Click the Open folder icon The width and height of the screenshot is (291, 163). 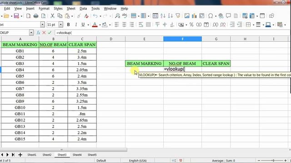coord(6,16)
